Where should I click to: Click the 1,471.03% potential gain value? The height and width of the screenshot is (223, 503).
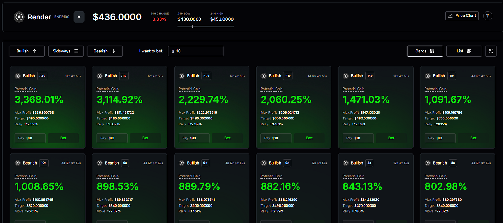click(x=366, y=99)
